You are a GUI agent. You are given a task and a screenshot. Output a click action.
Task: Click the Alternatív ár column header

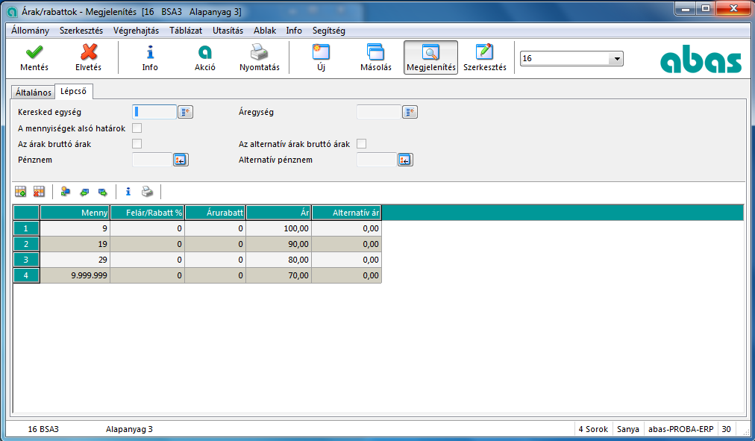(347, 213)
